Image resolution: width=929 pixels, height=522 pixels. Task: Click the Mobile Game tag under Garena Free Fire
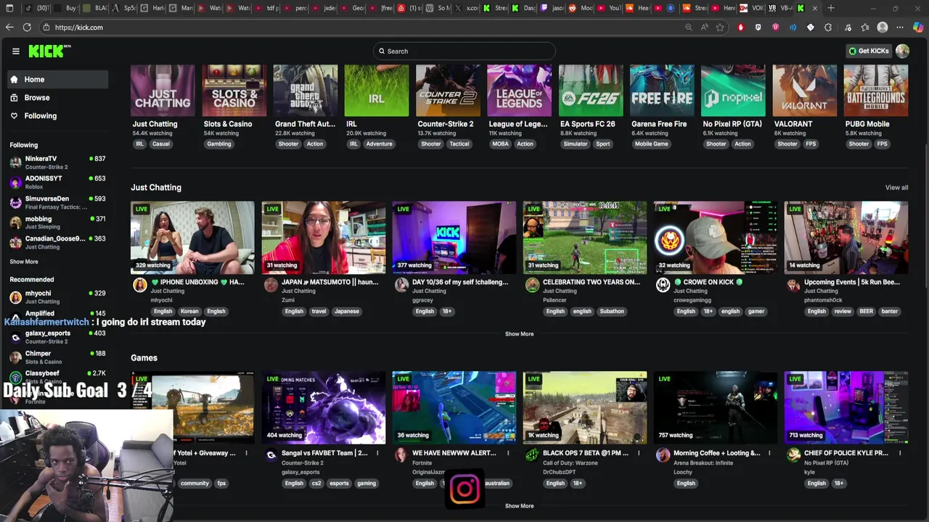click(651, 144)
